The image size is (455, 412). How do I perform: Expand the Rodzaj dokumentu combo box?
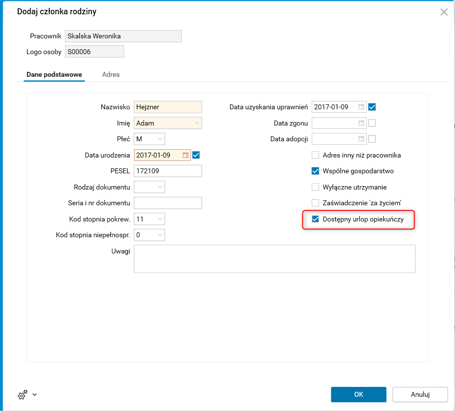coord(160,187)
